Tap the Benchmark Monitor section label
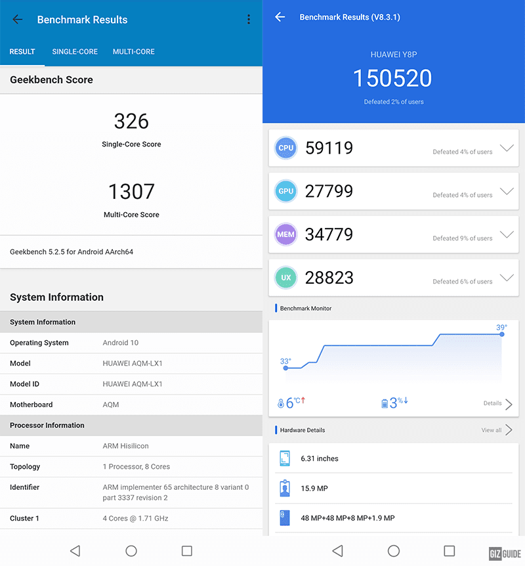 pos(306,308)
